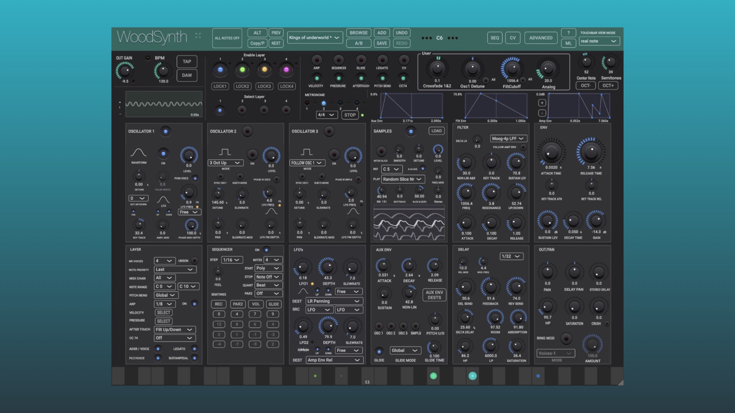Click the DAW sync button

(x=187, y=75)
